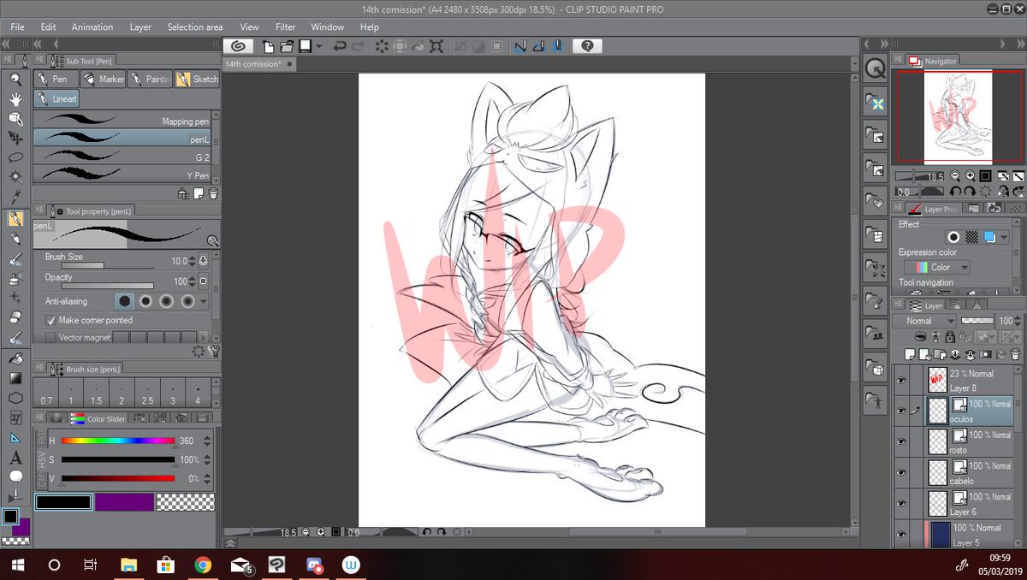Select the transparent color swatch
1027x580 pixels.
pyautogui.click(x=185, y=502)
